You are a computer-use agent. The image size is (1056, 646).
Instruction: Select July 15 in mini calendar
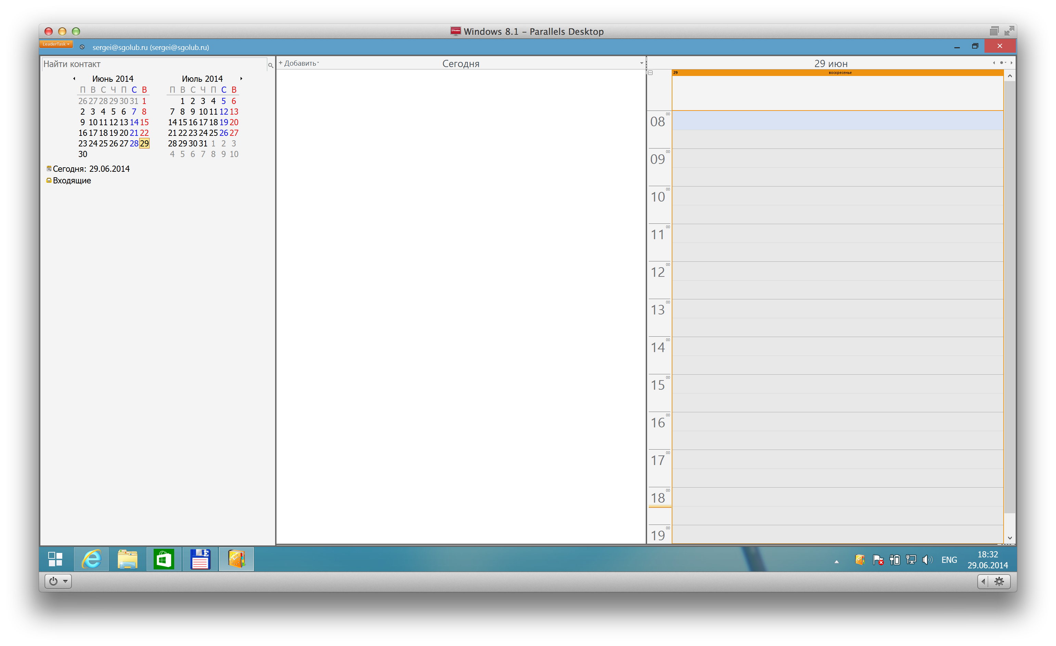click(183, 122)
